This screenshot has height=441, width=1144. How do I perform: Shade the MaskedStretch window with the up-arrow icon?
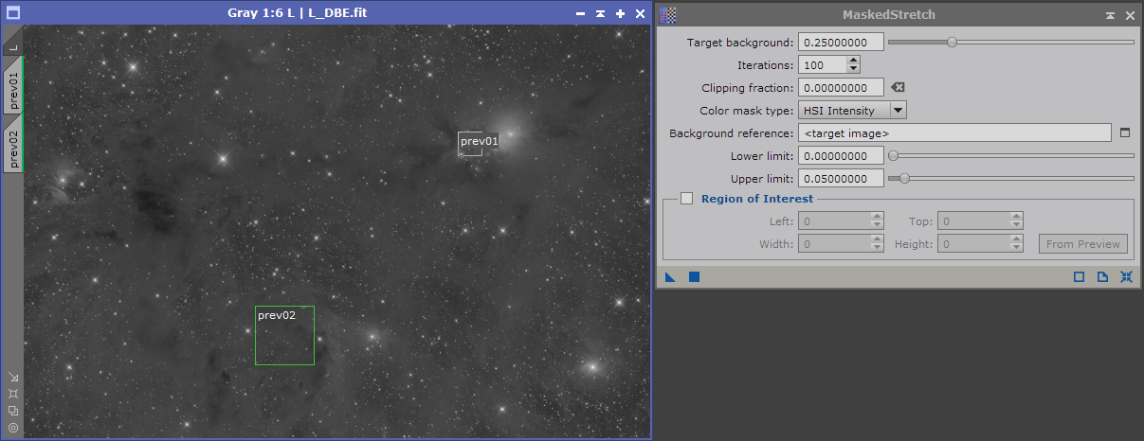[x=1110, y=16]
